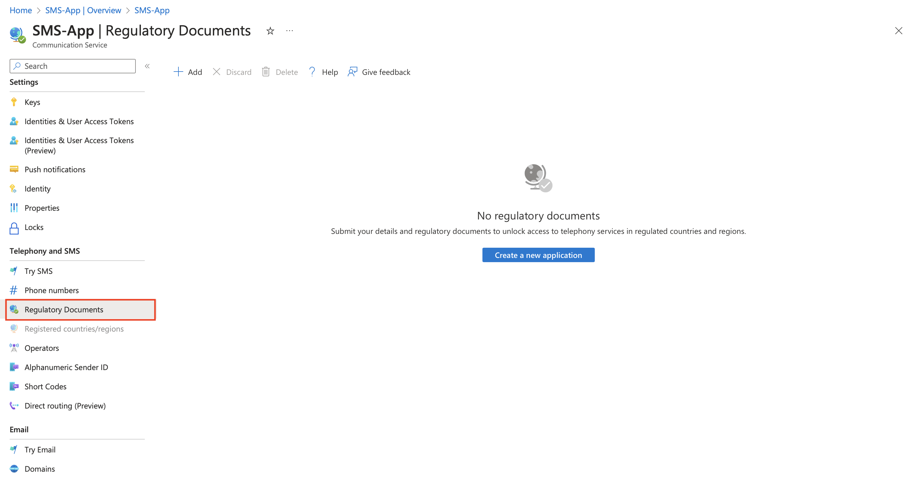Click the Push notifications icon in sidebar
The width and height of the screenshot is (915, 484).
pyautogui.click(x=14, y=169)
